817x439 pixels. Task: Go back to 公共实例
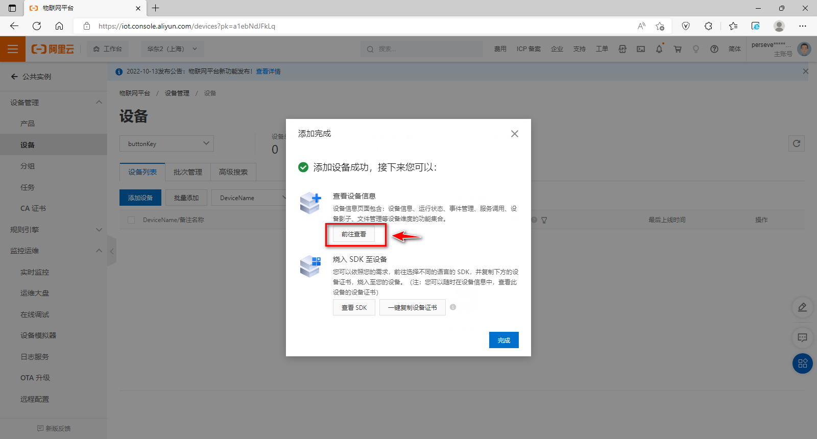pos(31,77)
